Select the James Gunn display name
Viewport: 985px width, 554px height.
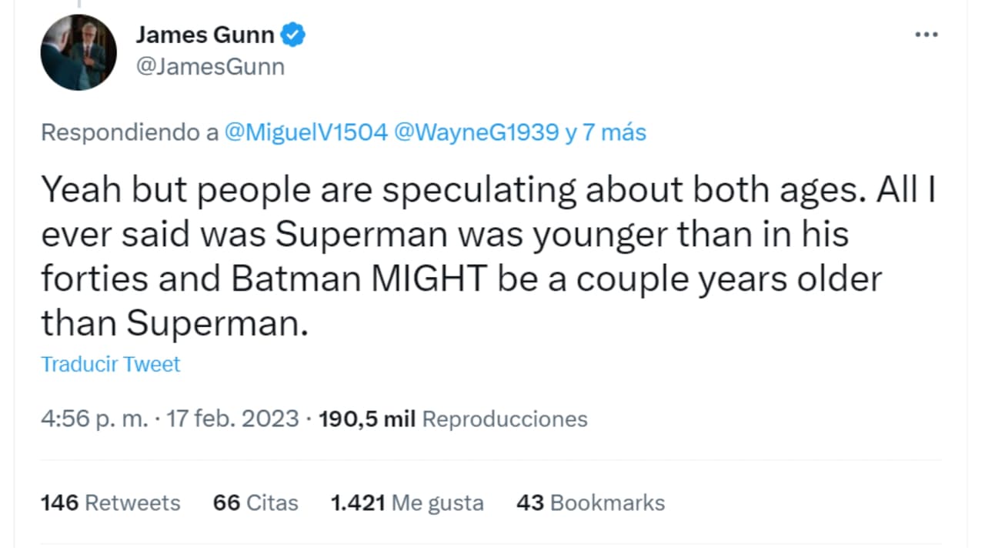pos(204,34)
